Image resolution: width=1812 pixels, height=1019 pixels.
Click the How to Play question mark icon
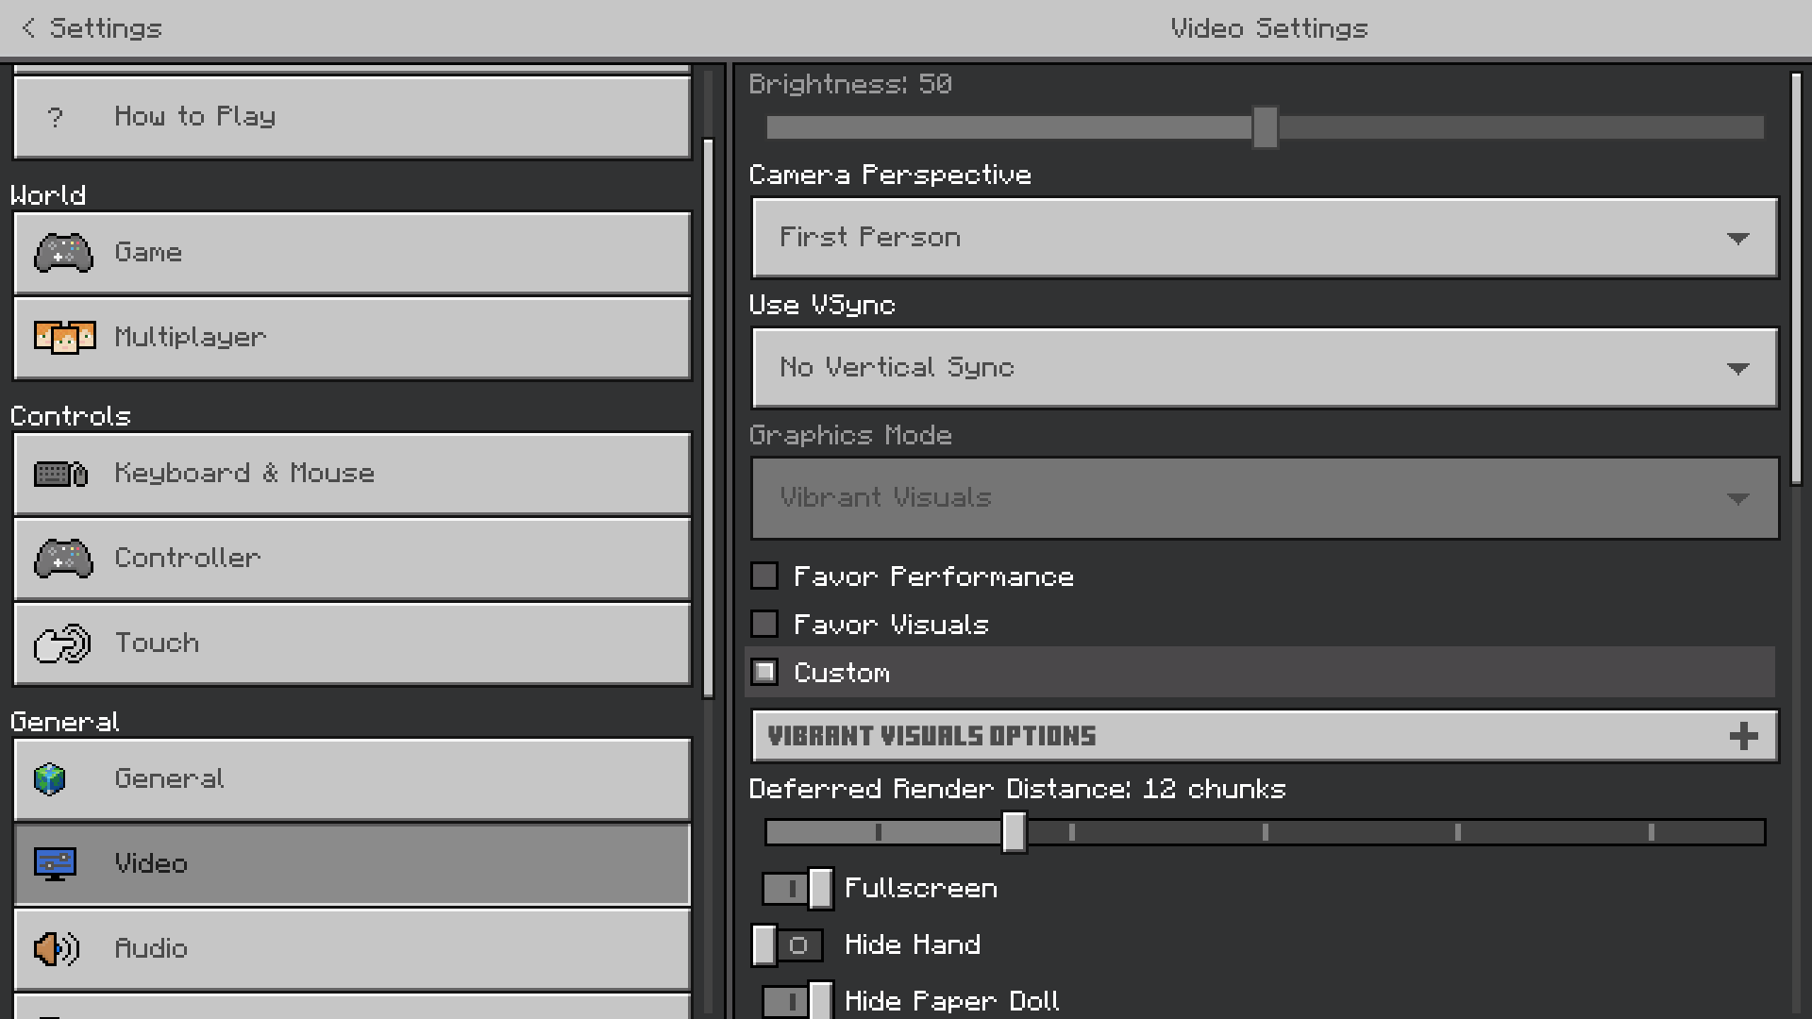pyautogui.click(x=55, y=117)
